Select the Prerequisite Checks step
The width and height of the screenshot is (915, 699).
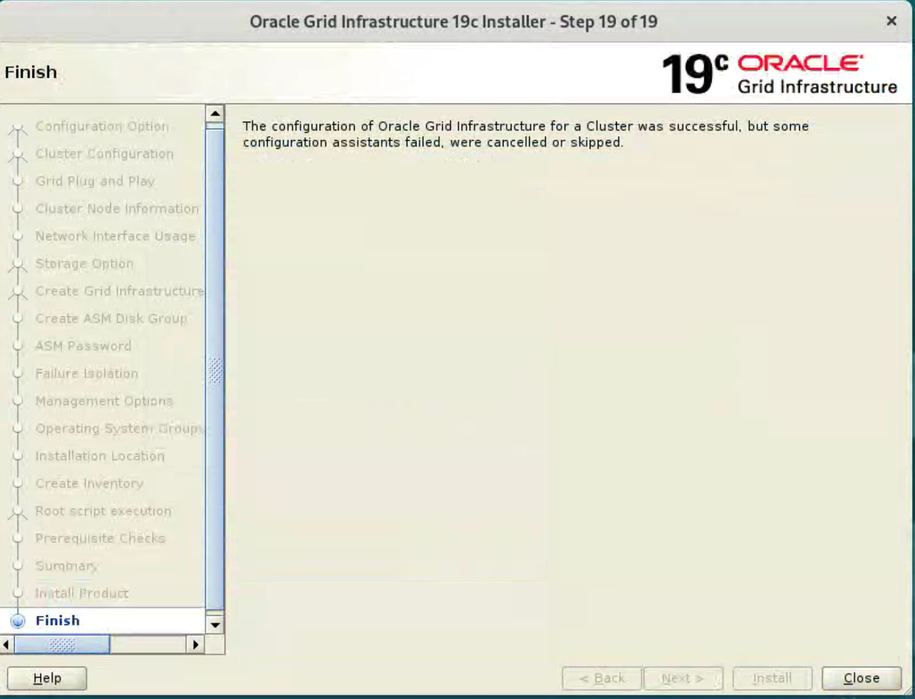pos(100,539)
